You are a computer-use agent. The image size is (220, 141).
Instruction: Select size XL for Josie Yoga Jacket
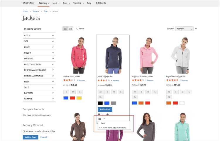(x=100, y=97)
